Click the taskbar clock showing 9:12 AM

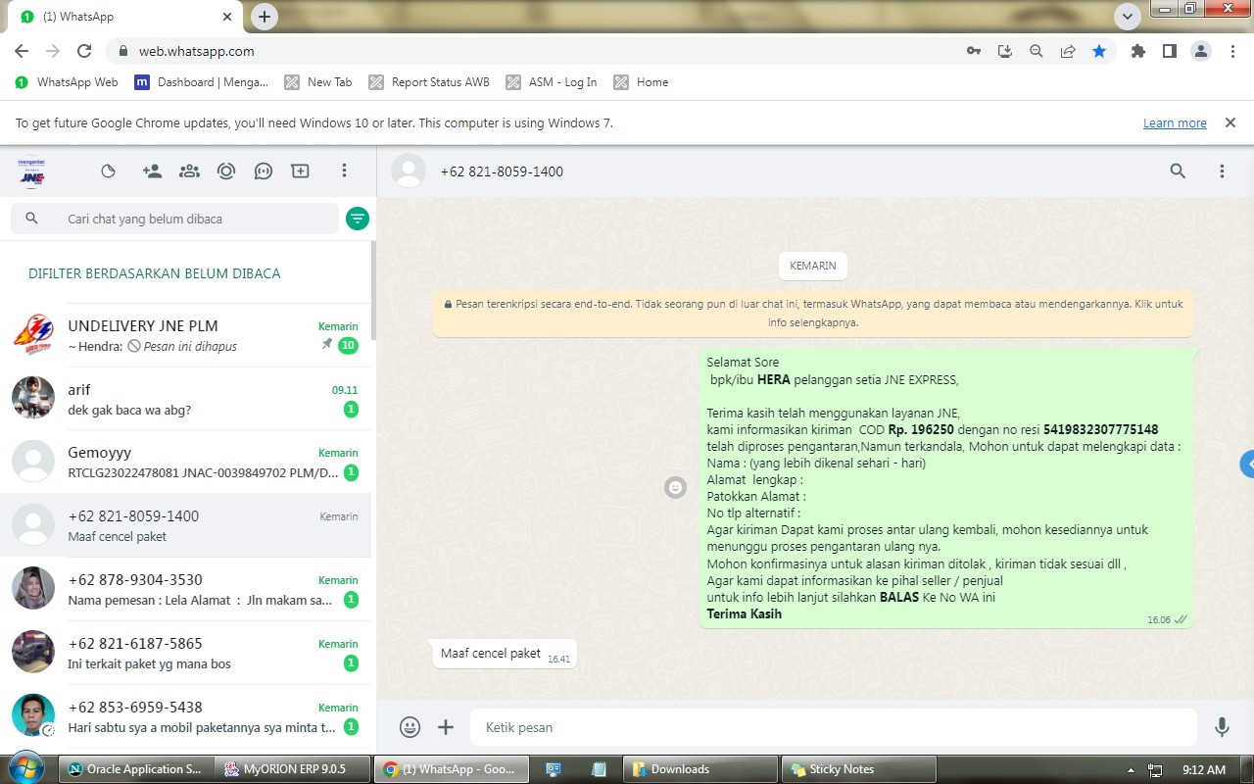pyautogui.click(x=1204, y=770)
